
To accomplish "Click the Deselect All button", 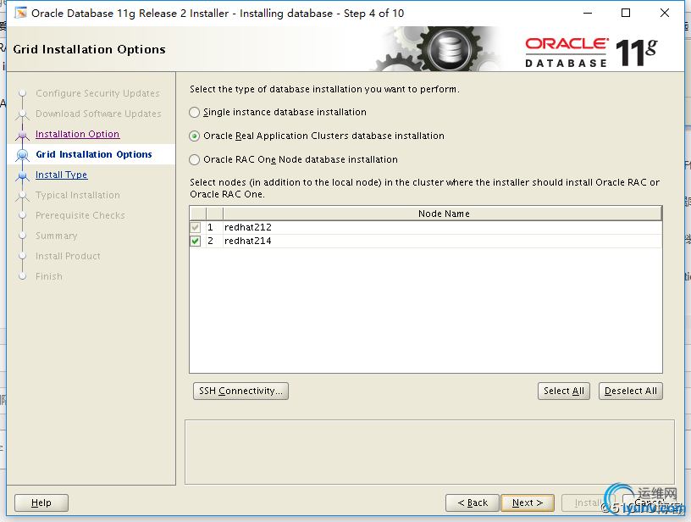I will click(x=631, y=391).
